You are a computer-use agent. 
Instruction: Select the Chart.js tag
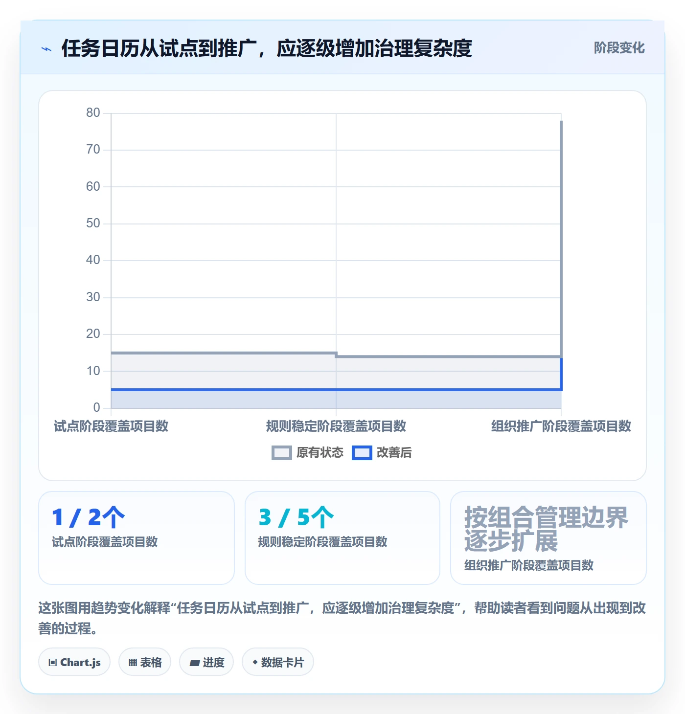(74, 662)
